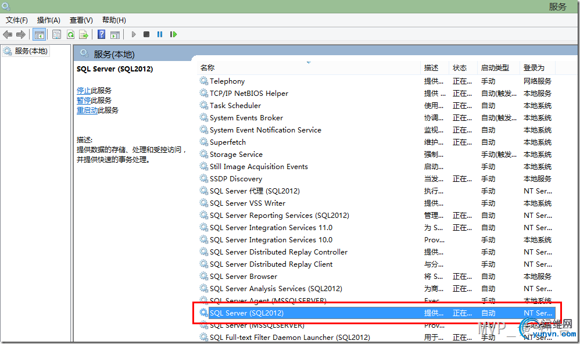
Task: Click gear icon beside Storage Service
Action: click(203, 154)
